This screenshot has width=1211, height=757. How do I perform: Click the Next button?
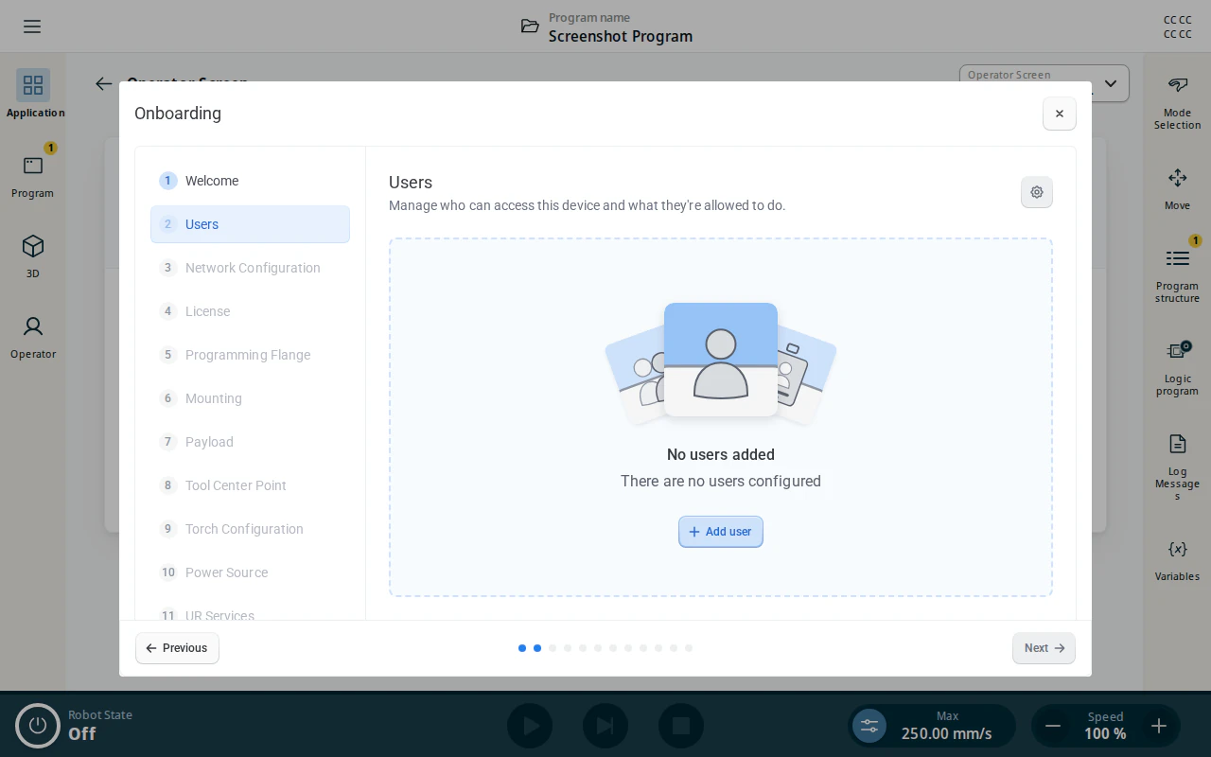pos(1044,648)
